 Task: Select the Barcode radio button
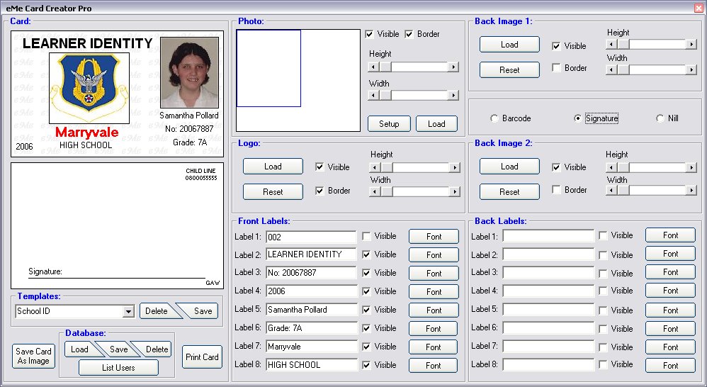[x=494, y=118]
